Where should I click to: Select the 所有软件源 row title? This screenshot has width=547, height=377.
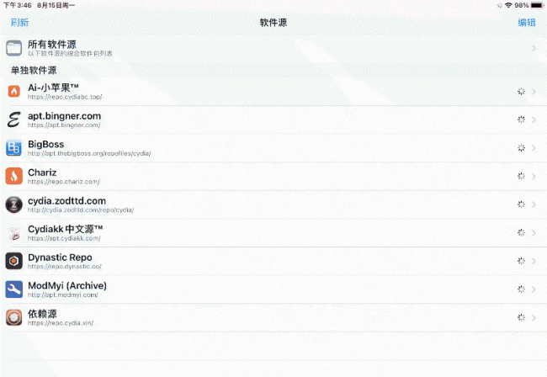(52, 45)
